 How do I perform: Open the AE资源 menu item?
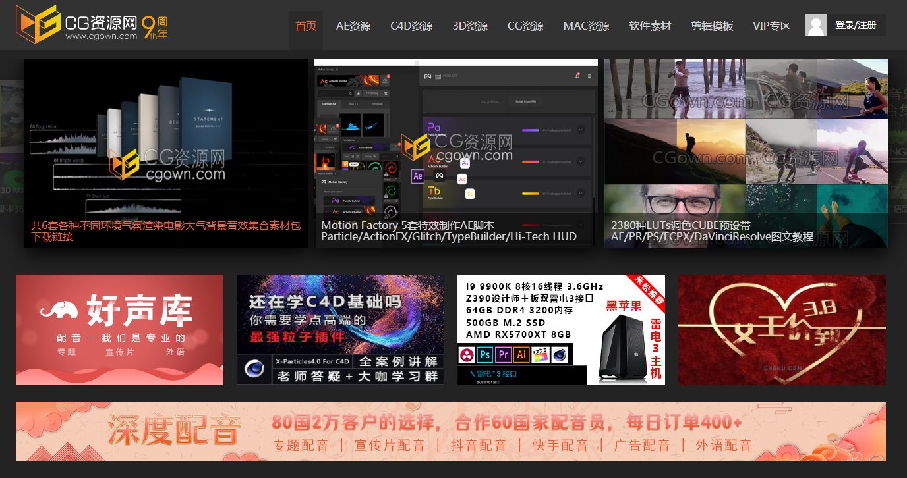[x=355, y=26]
